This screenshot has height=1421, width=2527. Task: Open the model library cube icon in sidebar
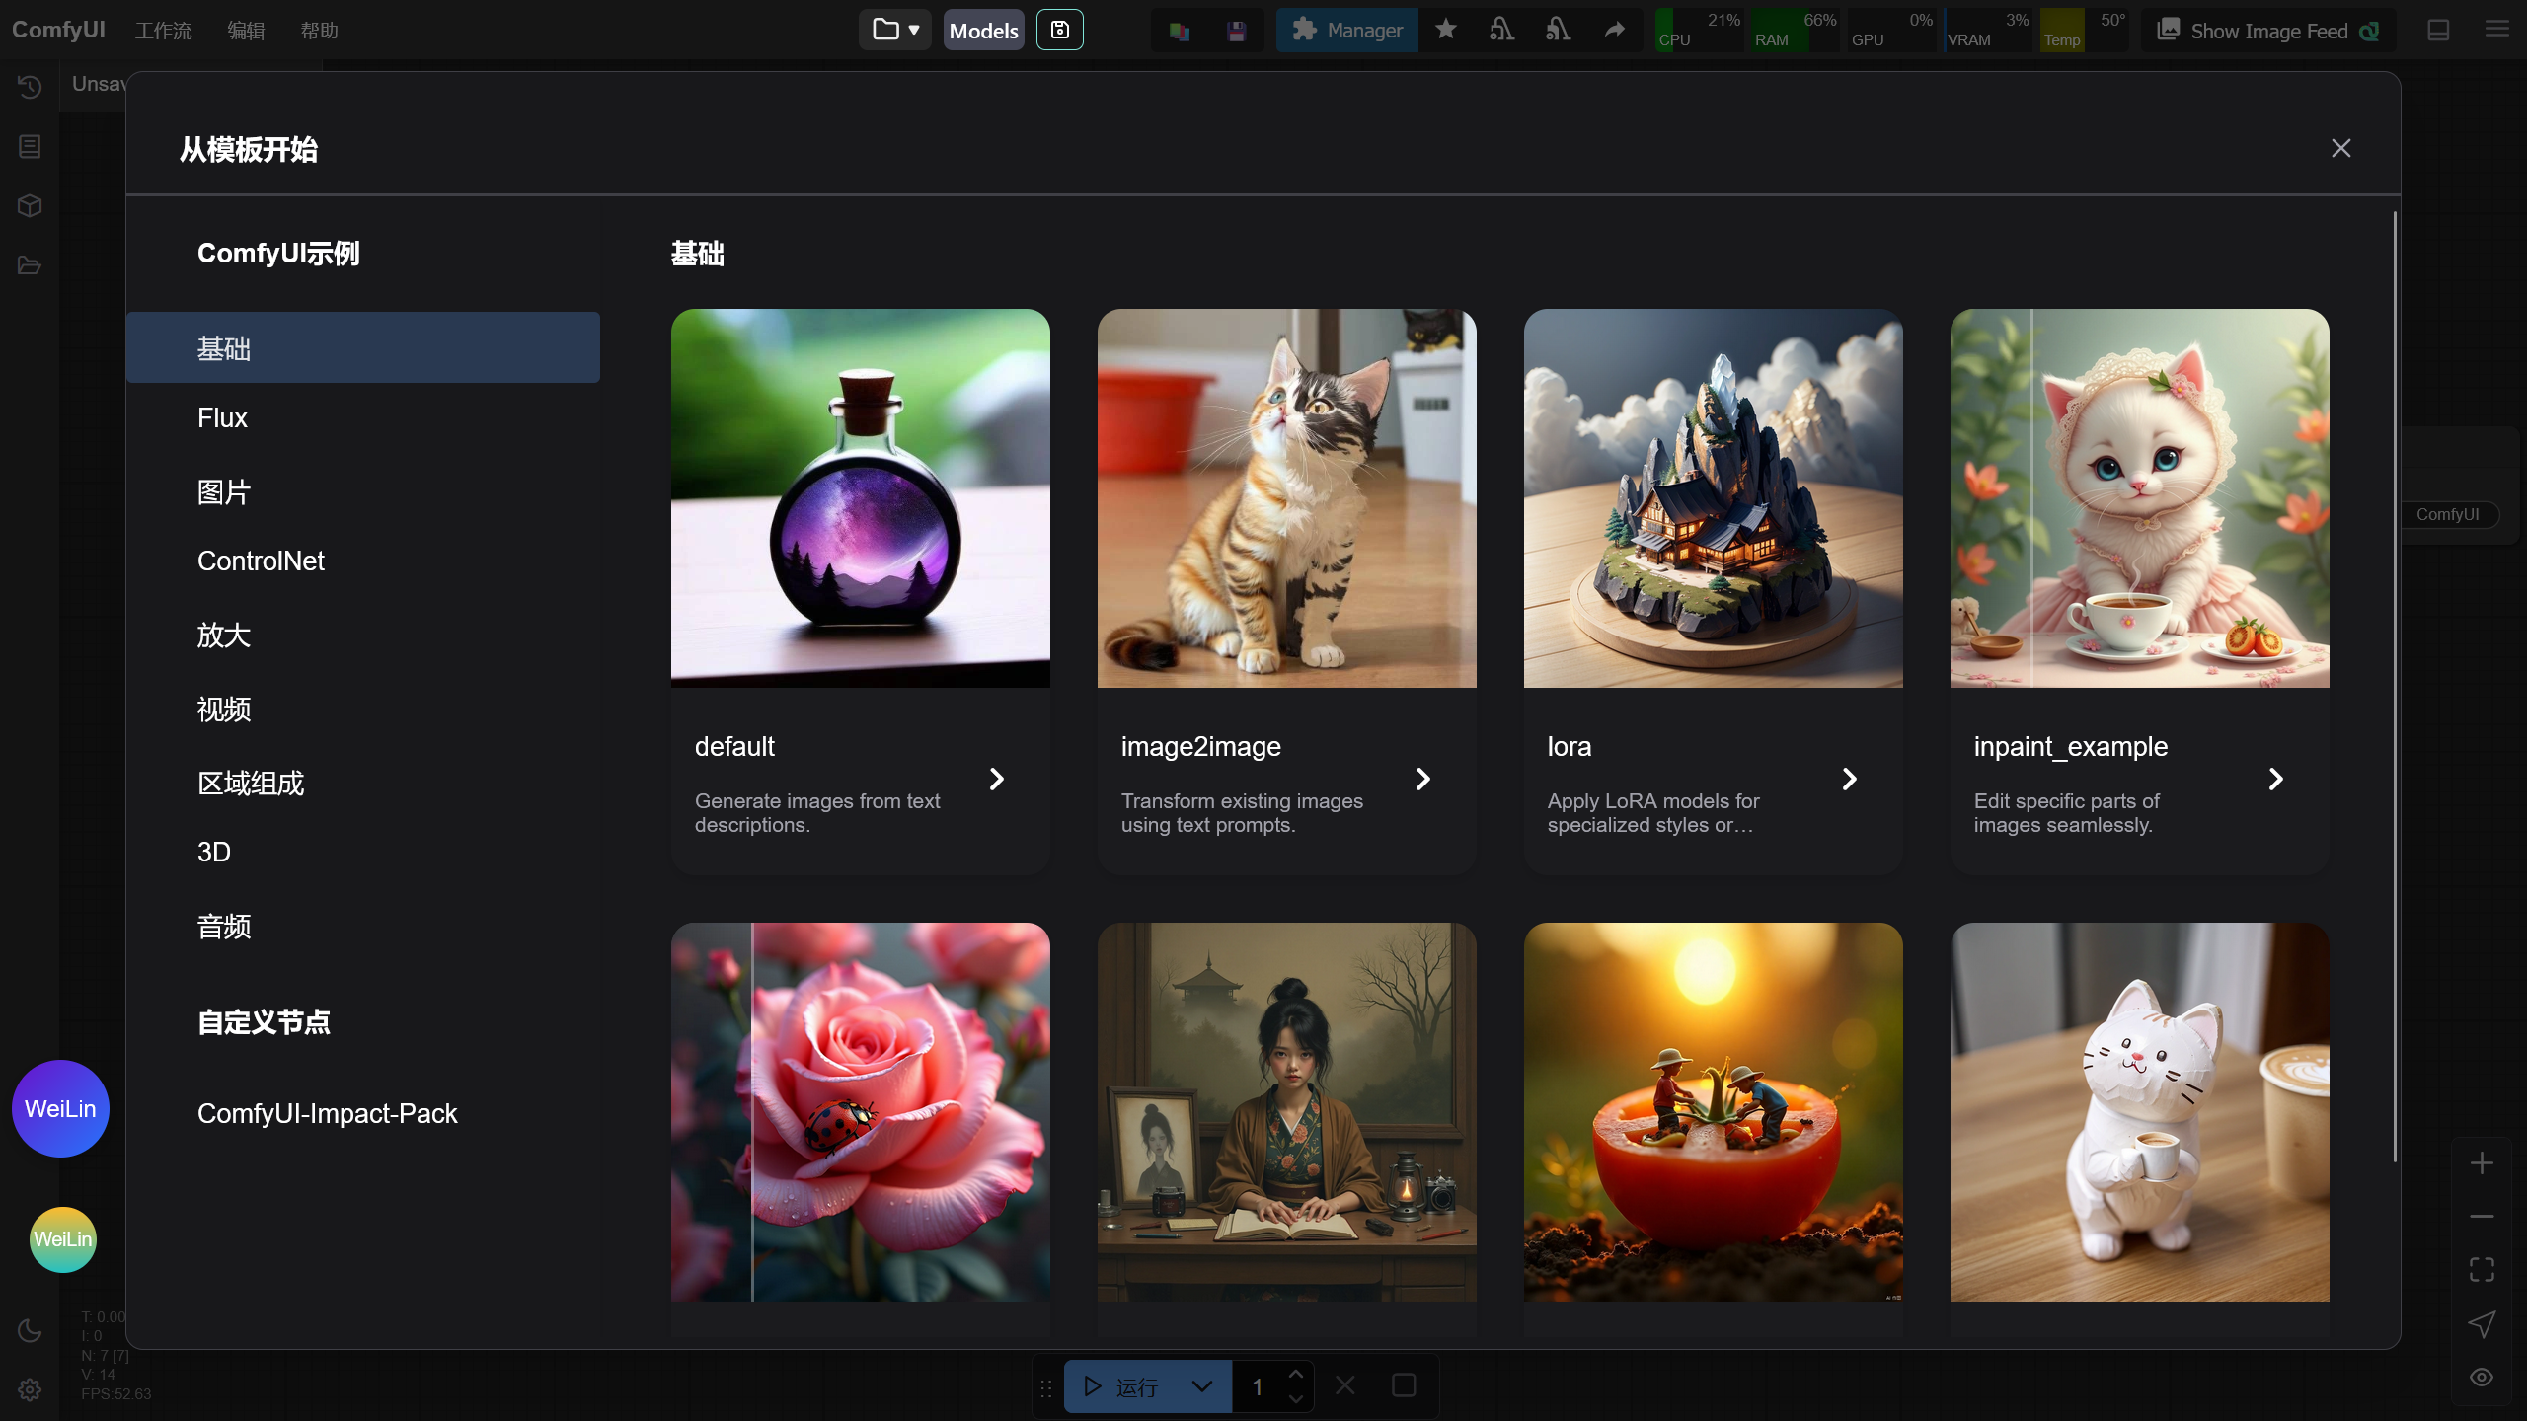point(29,205)
